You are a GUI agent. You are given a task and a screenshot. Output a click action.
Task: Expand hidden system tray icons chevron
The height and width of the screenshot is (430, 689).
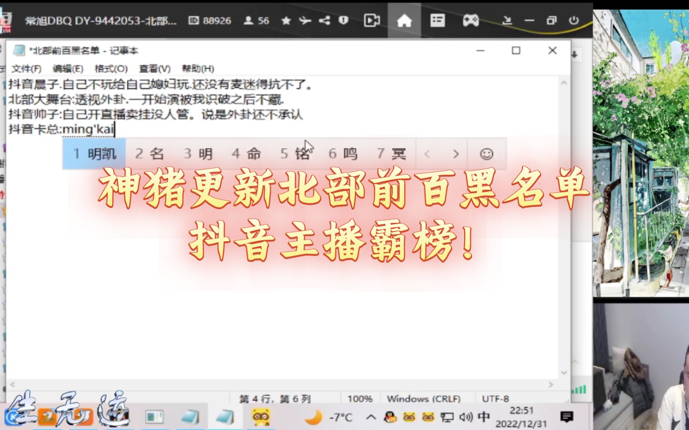(x=371, y=417)
